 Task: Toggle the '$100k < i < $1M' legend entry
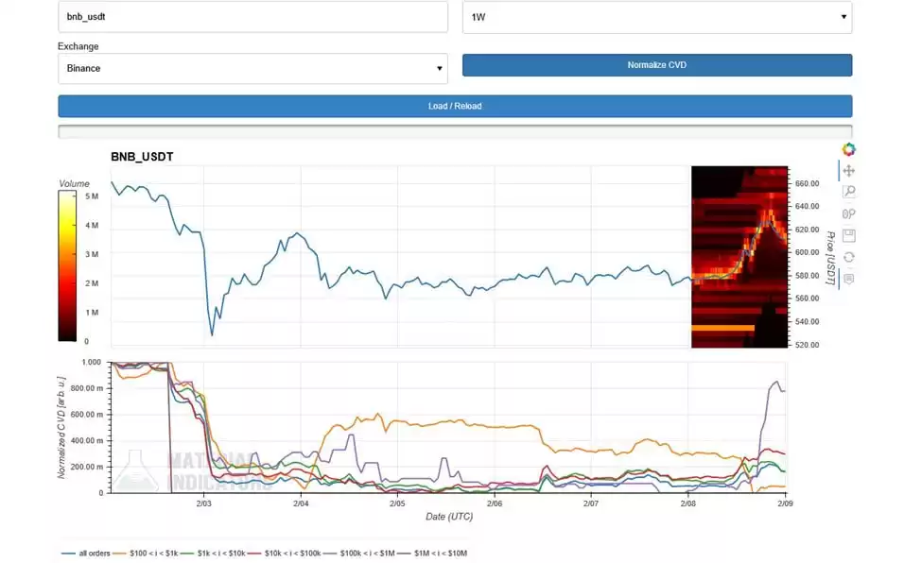point(359,553)
